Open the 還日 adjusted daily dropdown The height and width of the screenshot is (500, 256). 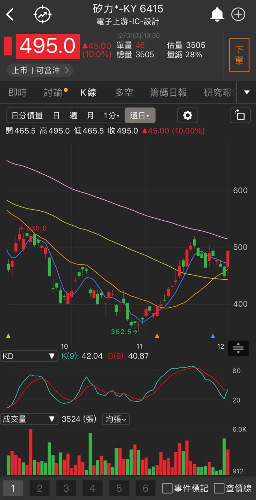coord(140,115)
